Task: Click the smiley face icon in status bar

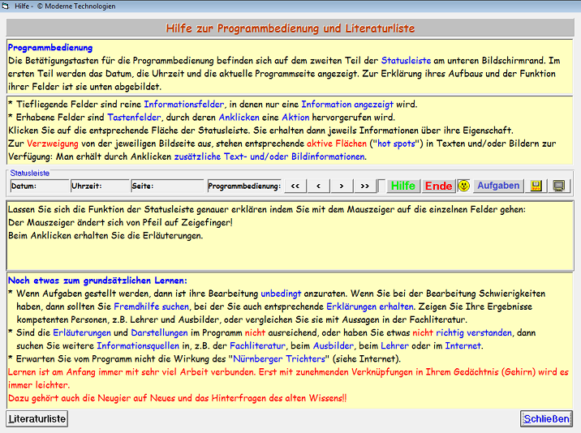Action: (463, 186)
